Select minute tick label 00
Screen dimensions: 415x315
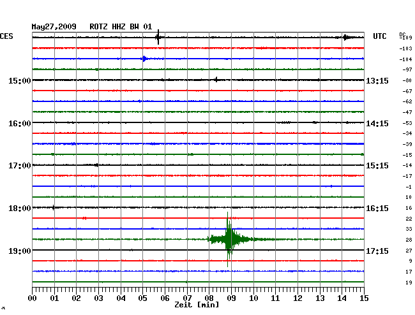point(33,298)
